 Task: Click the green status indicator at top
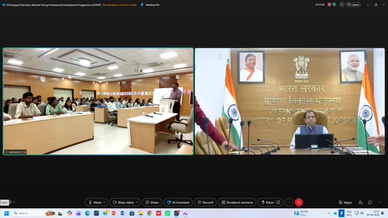[334, 5]
